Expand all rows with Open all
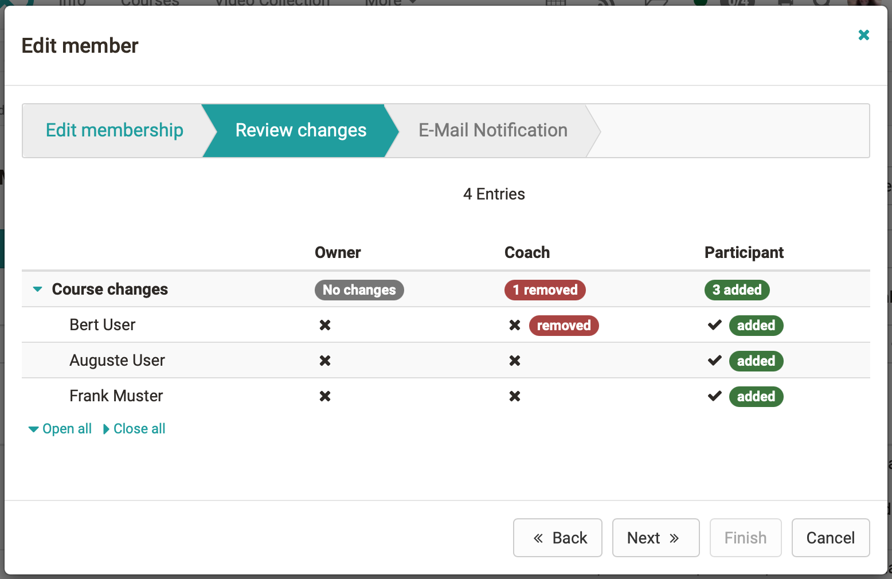The height and width of the screenshot is (579, 892). click(x=60, y=429)
